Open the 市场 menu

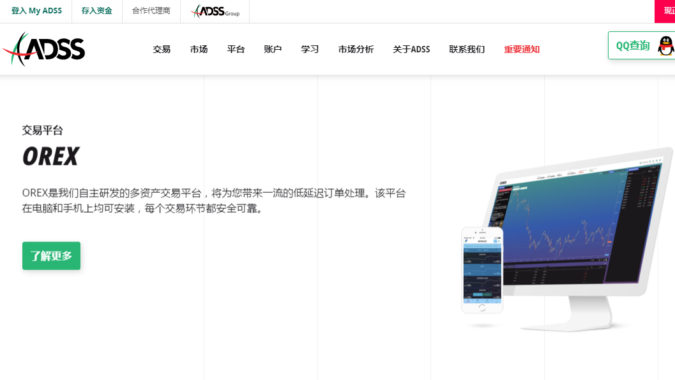click(199, 49)
